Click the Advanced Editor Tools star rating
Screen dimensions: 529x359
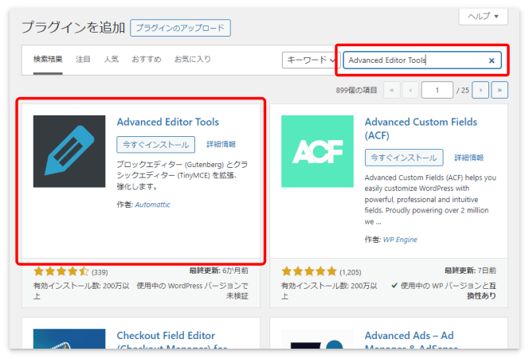61,271
